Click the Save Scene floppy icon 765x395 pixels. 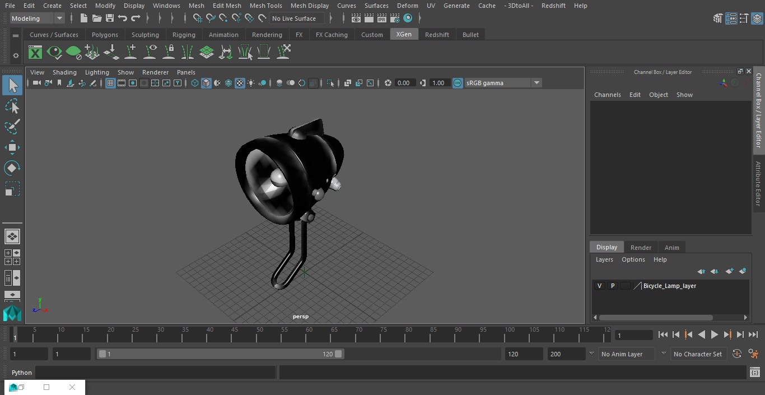[110, 18]
